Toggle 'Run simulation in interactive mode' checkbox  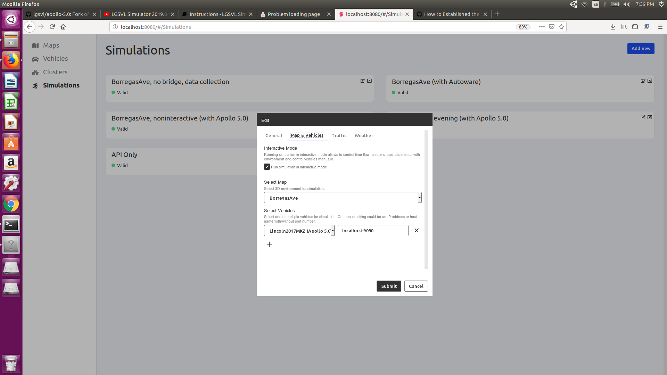[267, 167]
